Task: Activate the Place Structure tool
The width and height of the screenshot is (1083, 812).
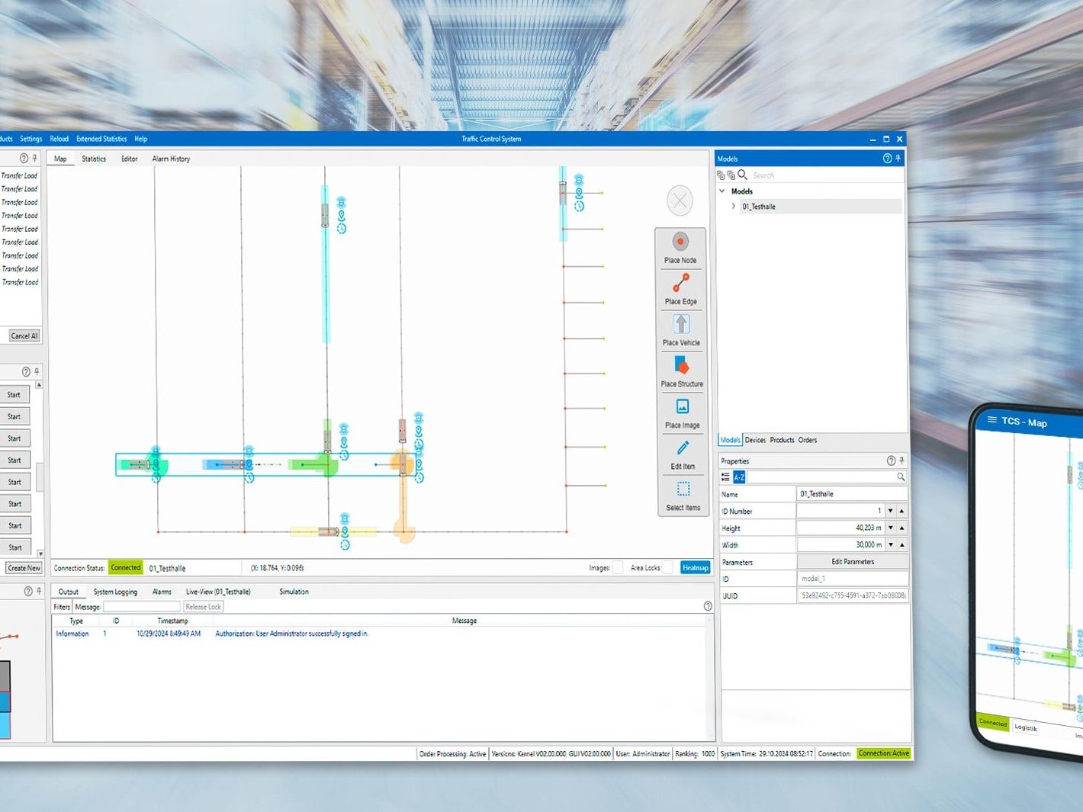Action: [682, 372]
